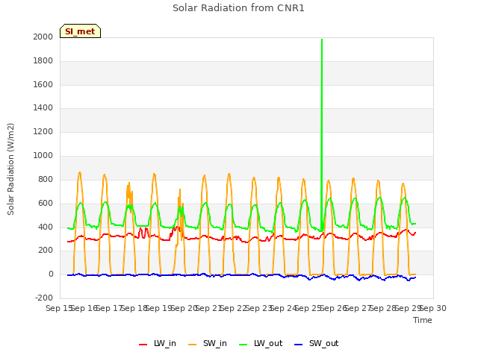Click the 0 y-axis tick label
Viewport: 478px width, 358px height.
tap(51, 274)
